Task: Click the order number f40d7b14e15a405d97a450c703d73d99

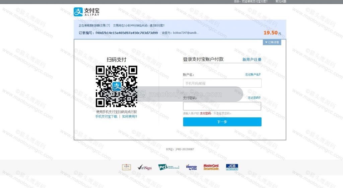Action: coord(127,33)
